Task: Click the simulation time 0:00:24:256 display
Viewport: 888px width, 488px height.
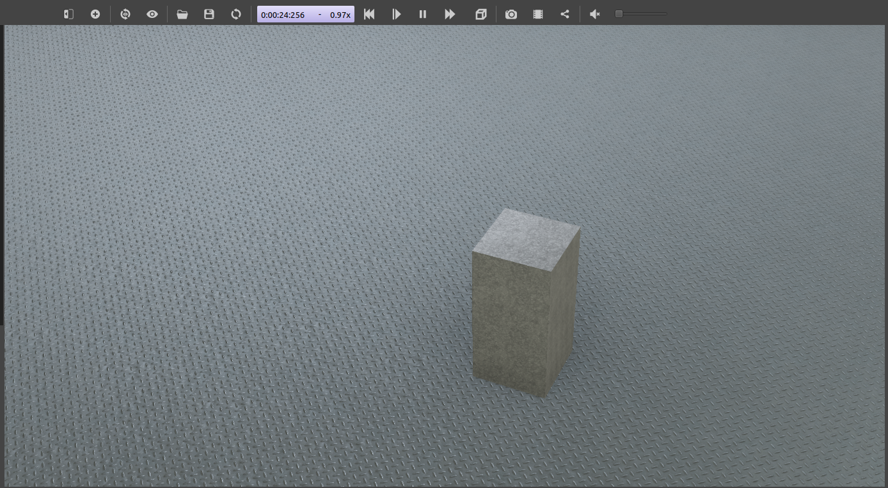Action: click(283, 15)
